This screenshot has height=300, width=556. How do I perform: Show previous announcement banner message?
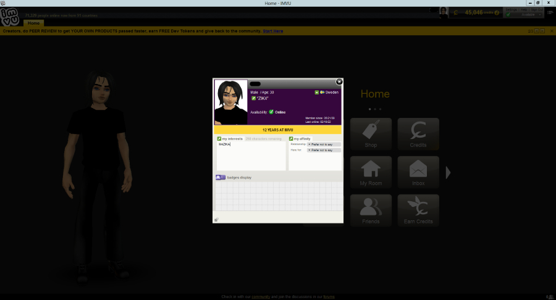(537, 31)
